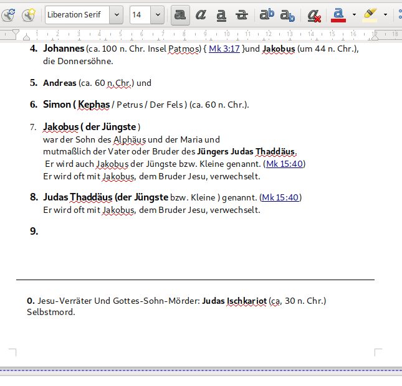Click the superscript icon
The height and width of the screenshot is (386, 402).
pyautogui.click(x=267, y=15)
